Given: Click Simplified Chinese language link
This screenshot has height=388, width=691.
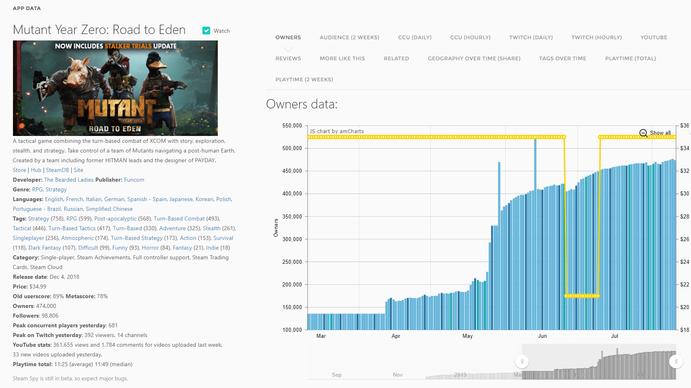Looking at the screenshot, I should (109, 209).
